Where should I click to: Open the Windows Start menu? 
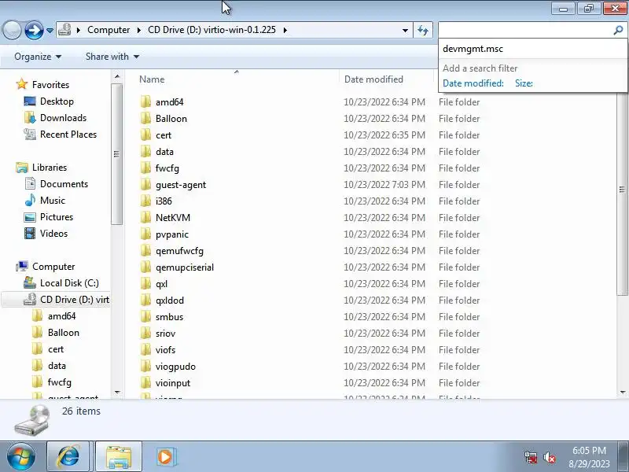tap(21, 457)
